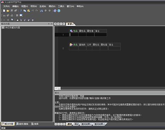This screenshot has height=130, width=165.
Task: Click the Copy toolbar icon
Action: point(25,11)
